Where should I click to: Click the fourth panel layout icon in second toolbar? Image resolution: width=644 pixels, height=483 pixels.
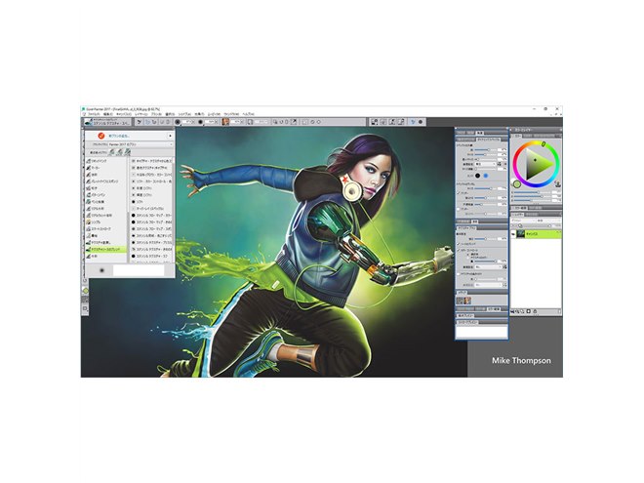401,122
